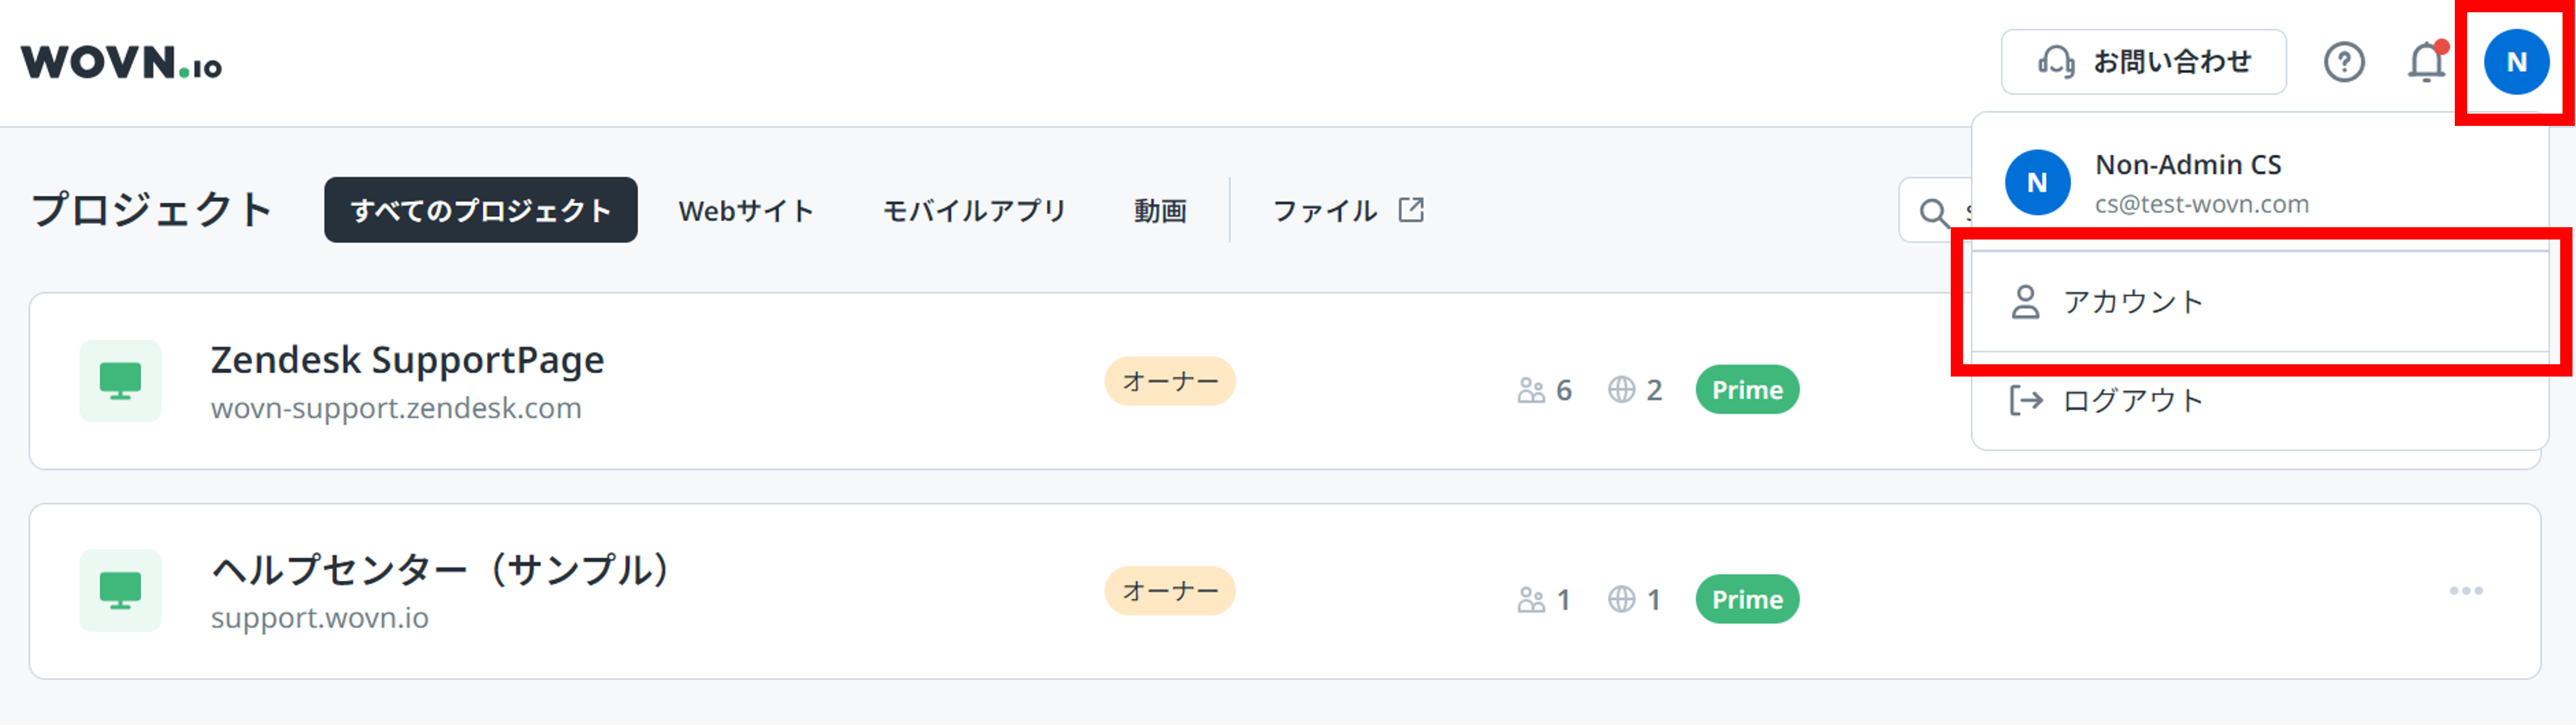The image size is (2576, 725).
Task: Click the お問い合わせ button
Action: 2144,61
